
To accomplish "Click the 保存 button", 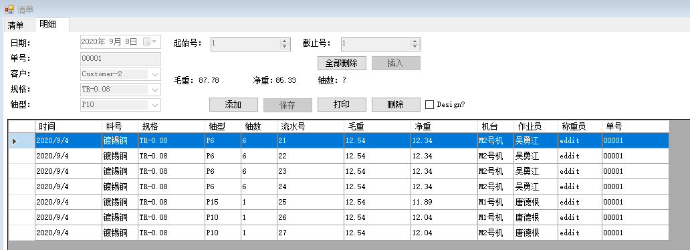I will tap(287, 105).
